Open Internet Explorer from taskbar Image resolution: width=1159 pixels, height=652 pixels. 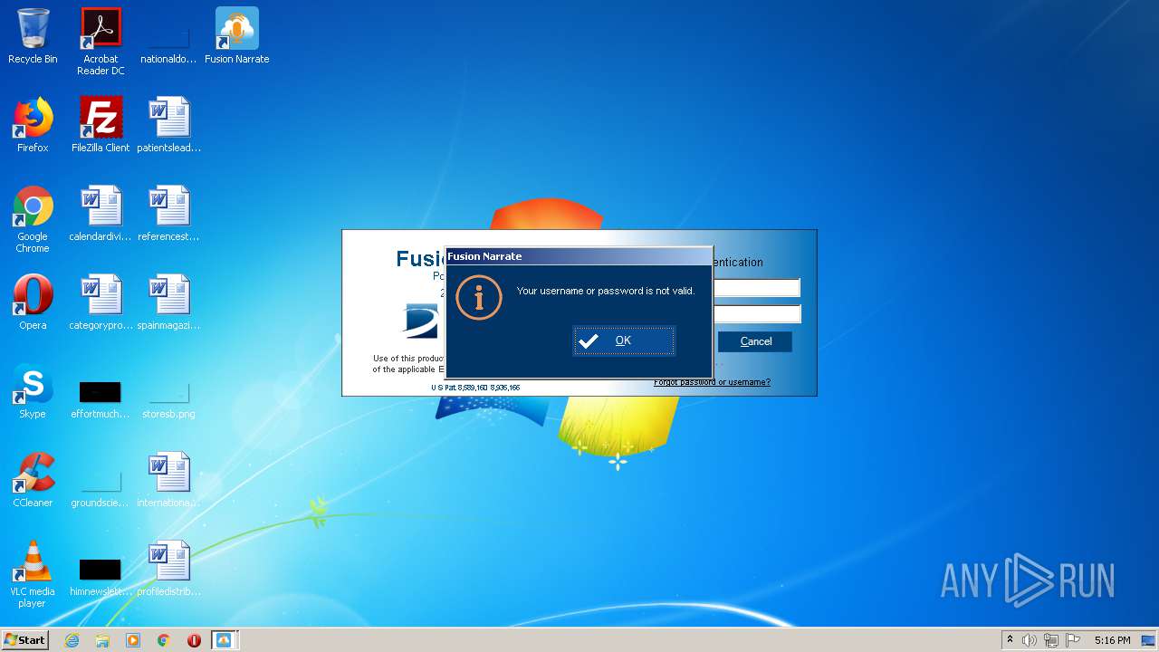pos(72,640)
